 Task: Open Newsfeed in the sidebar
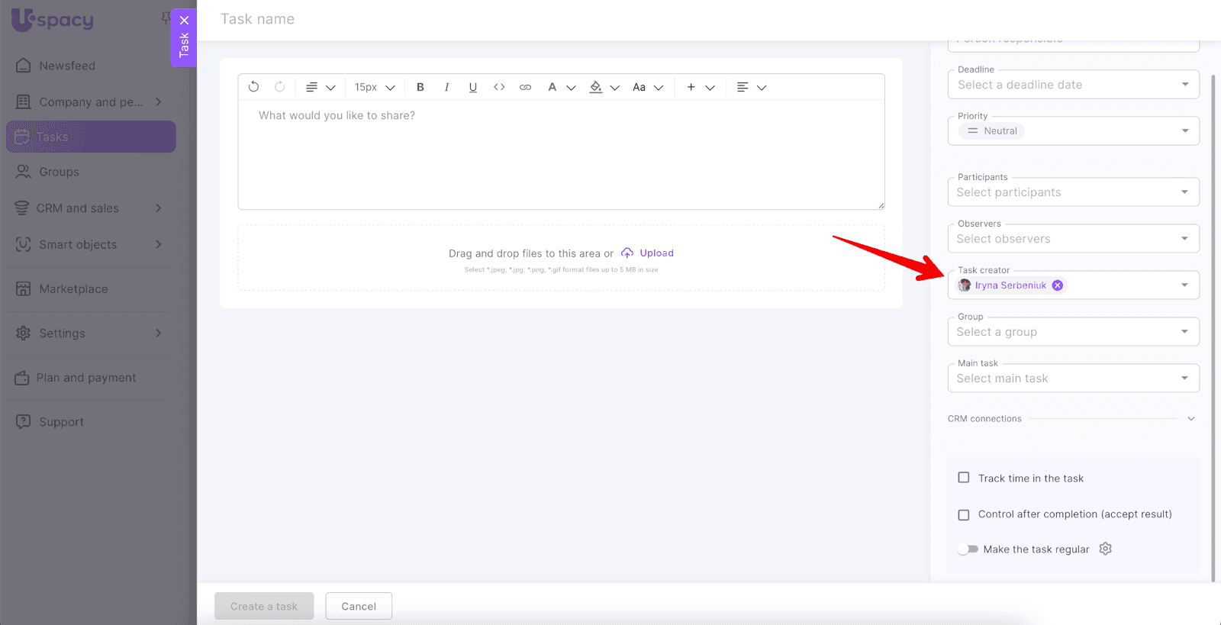67,66
